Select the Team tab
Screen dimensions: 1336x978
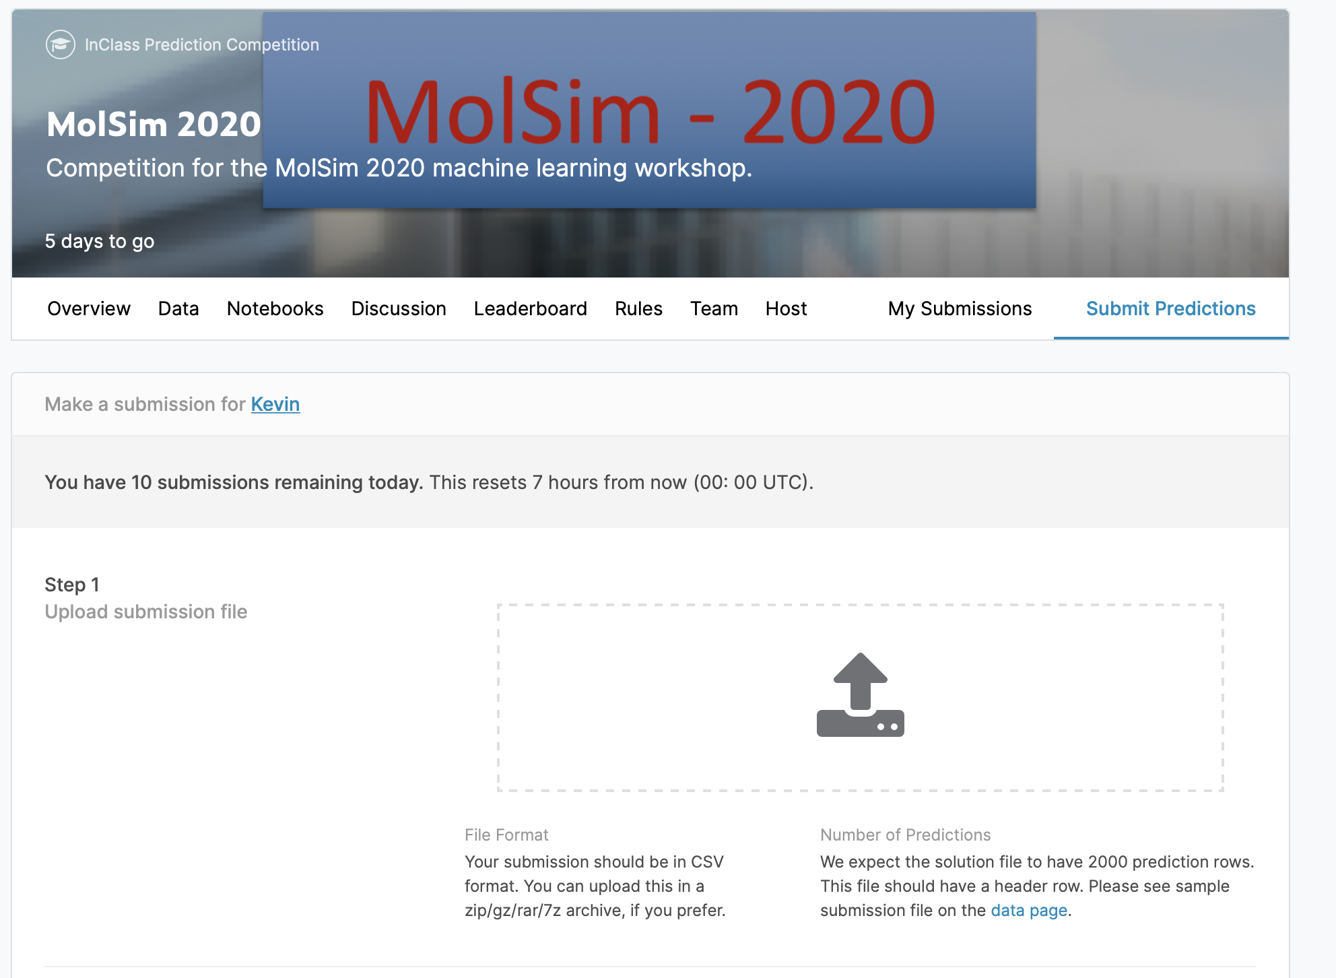point(714,308)
